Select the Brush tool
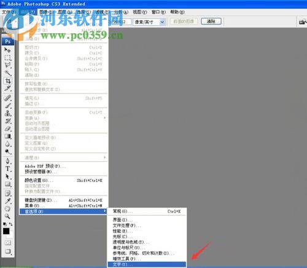This screenshot has height=268, width=307. [x=7, y=106]
